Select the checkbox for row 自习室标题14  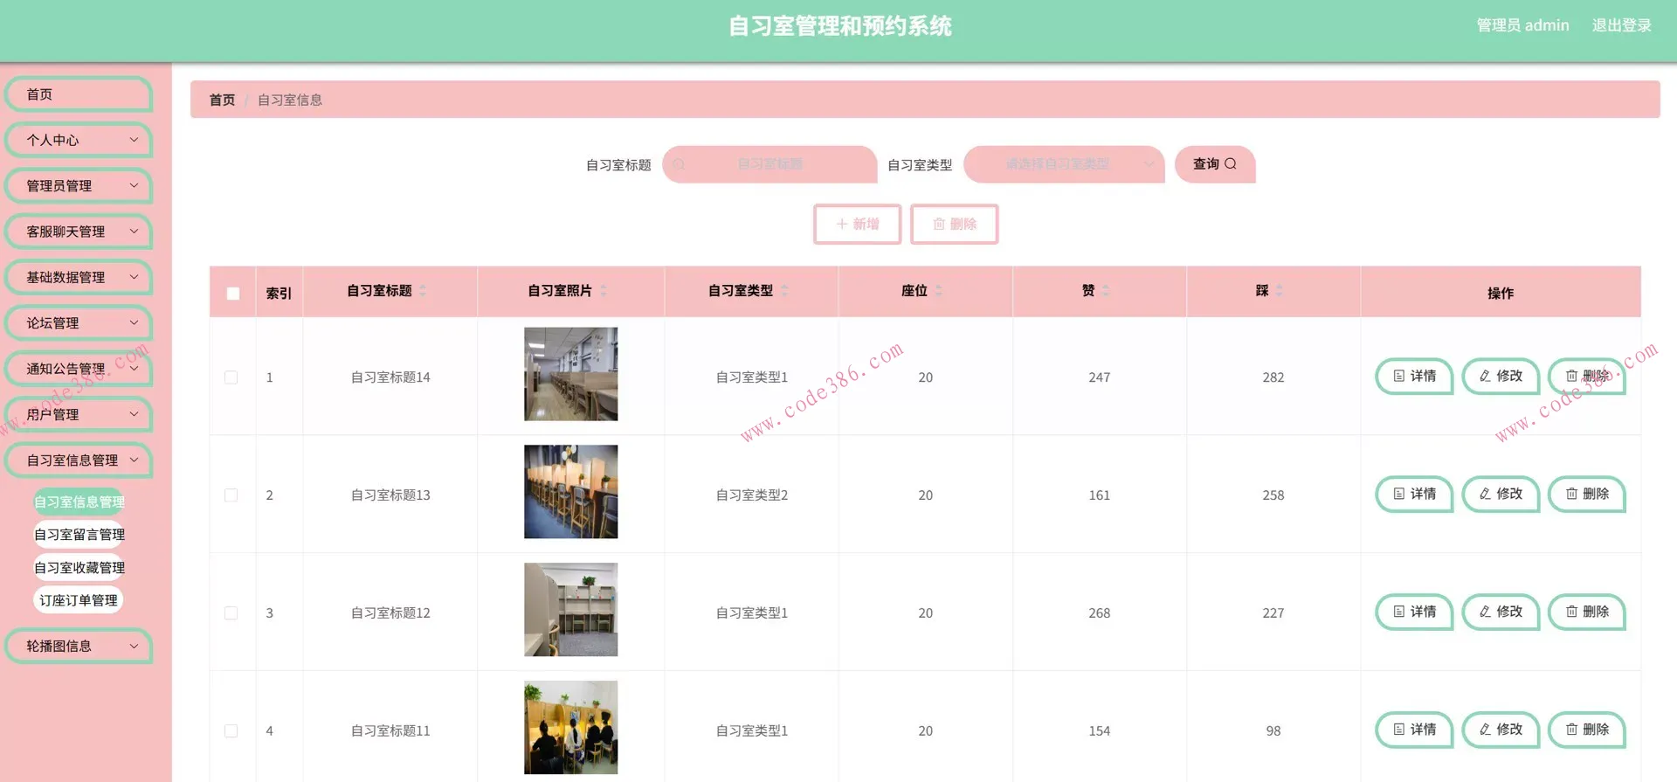click(231, 377)
